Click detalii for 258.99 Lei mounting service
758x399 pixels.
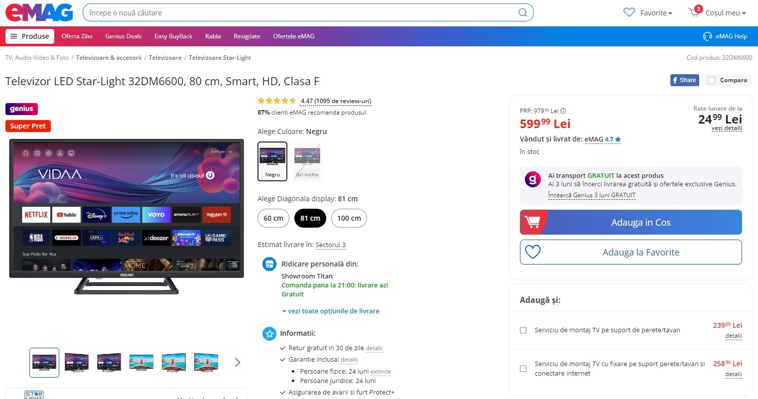pos(734,374)
